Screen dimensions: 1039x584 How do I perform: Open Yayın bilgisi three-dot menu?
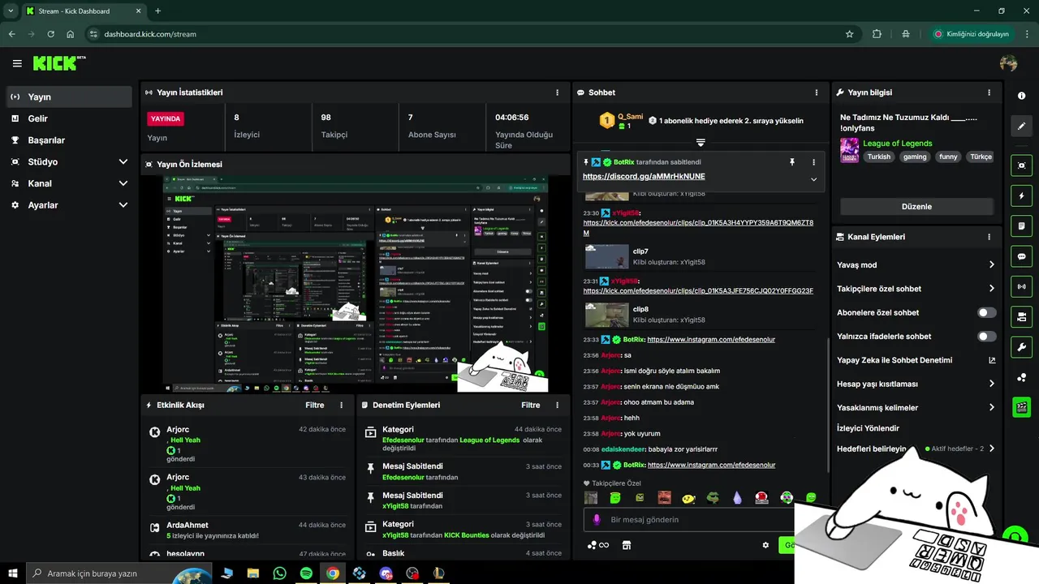pyautogui.click(x=989, y=92)
